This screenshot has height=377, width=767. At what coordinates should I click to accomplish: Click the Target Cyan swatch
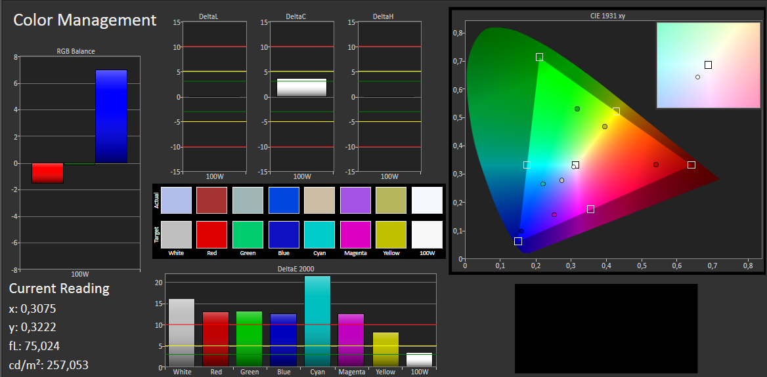tap(319, 235)
